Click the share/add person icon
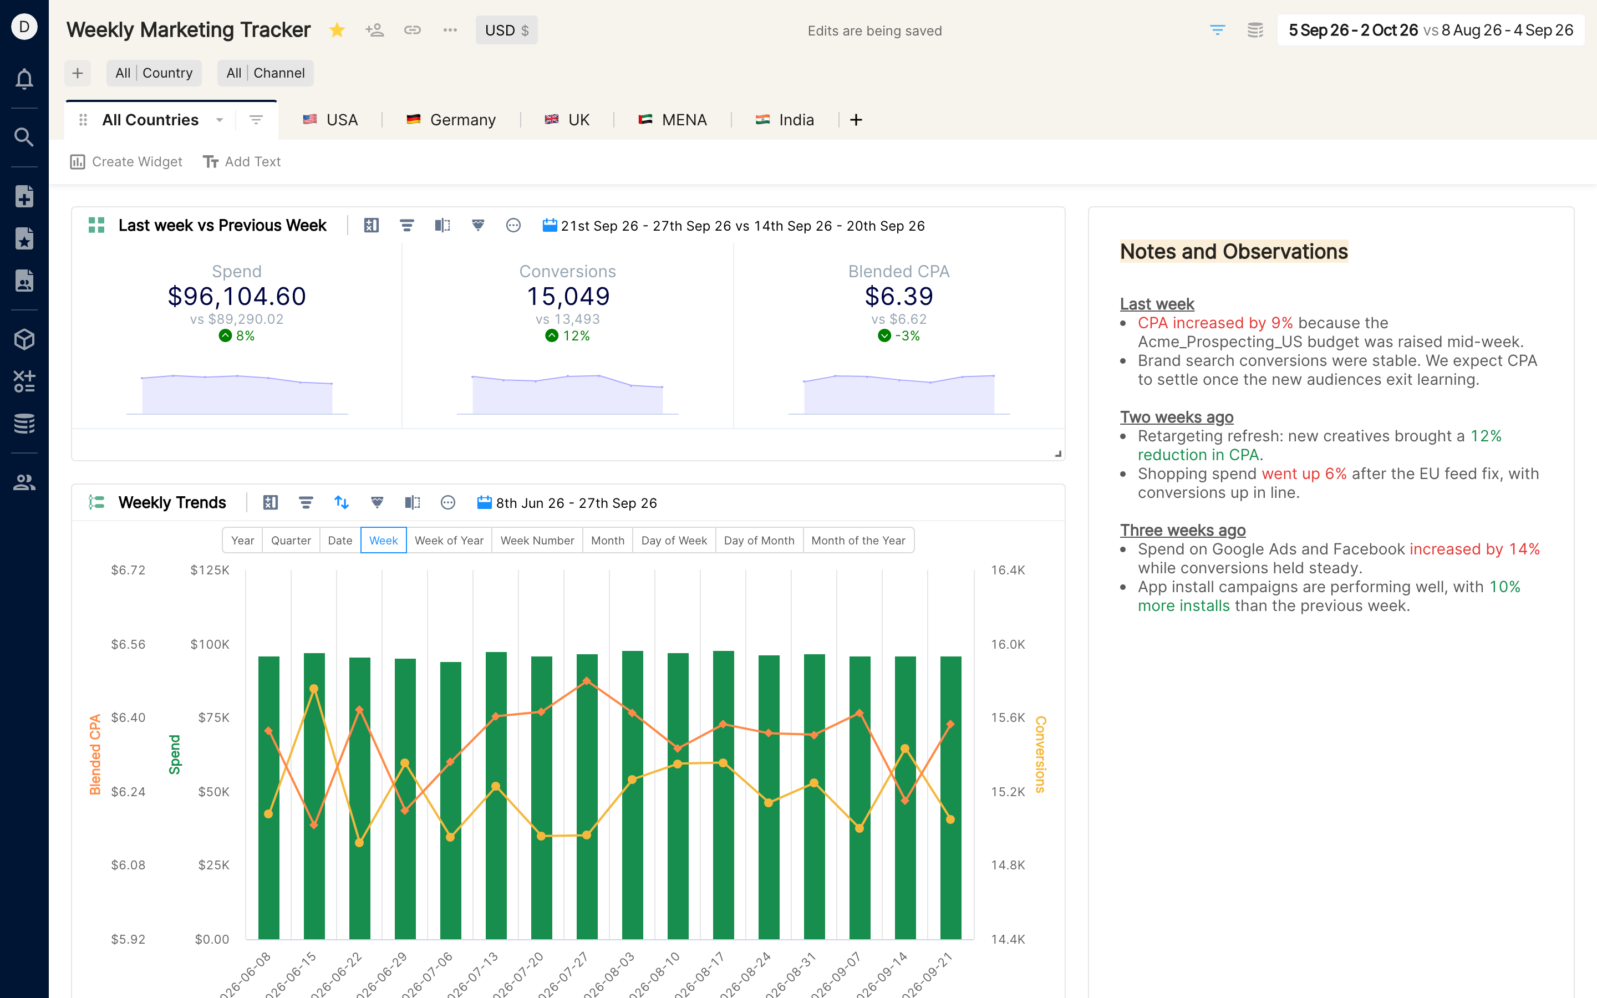The width and height of the screenshot is (1597, 998). click(x=374, y=30)
